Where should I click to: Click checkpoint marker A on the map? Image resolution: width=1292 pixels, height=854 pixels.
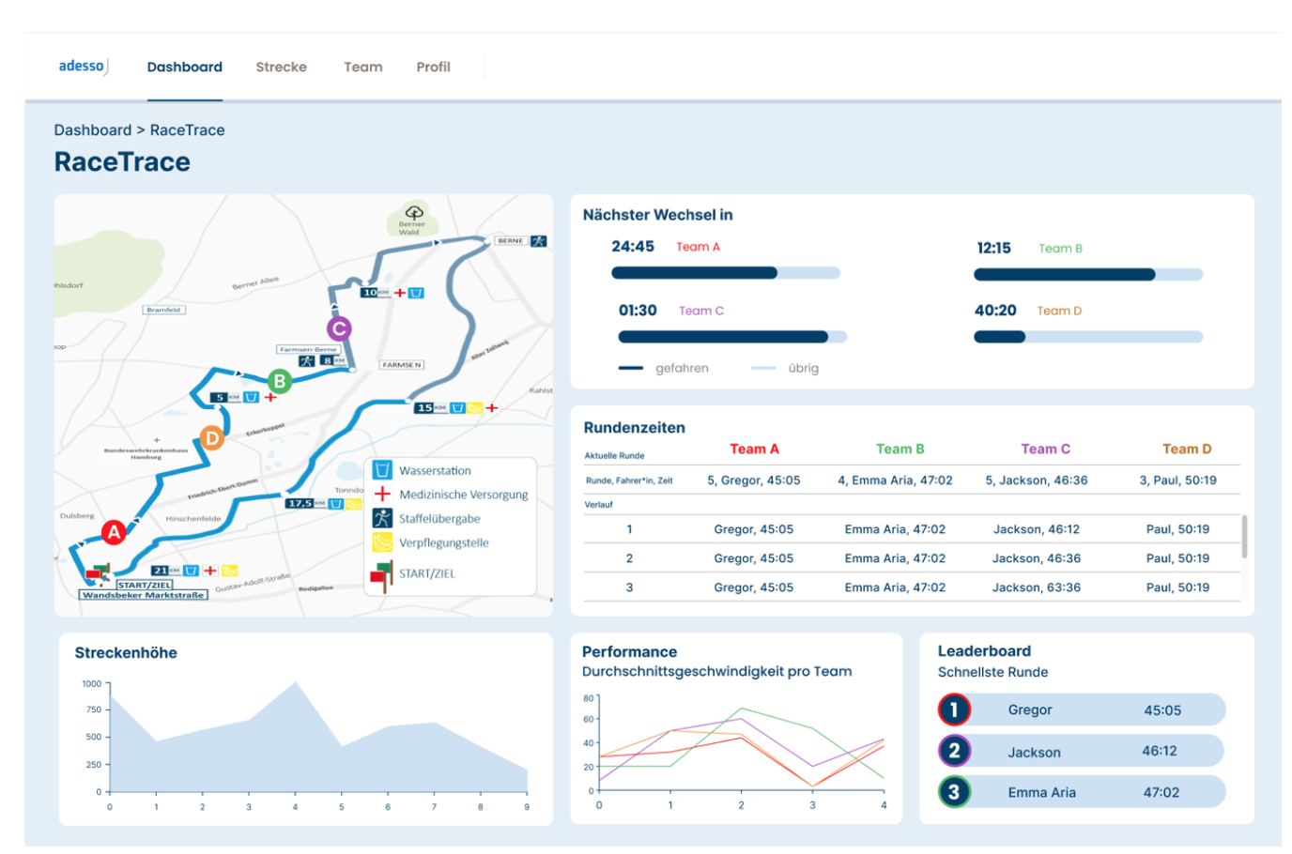(x=114, y=532)
